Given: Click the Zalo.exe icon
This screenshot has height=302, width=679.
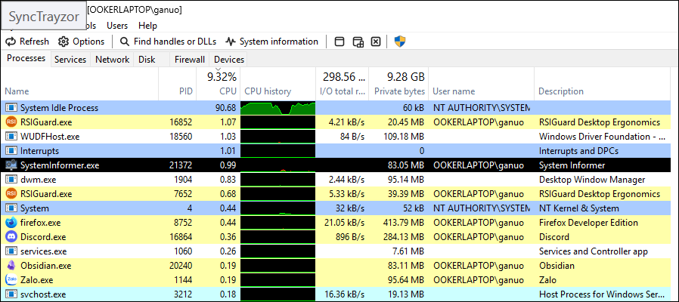Looking at the screenshot, I should (x=11, y=280).
